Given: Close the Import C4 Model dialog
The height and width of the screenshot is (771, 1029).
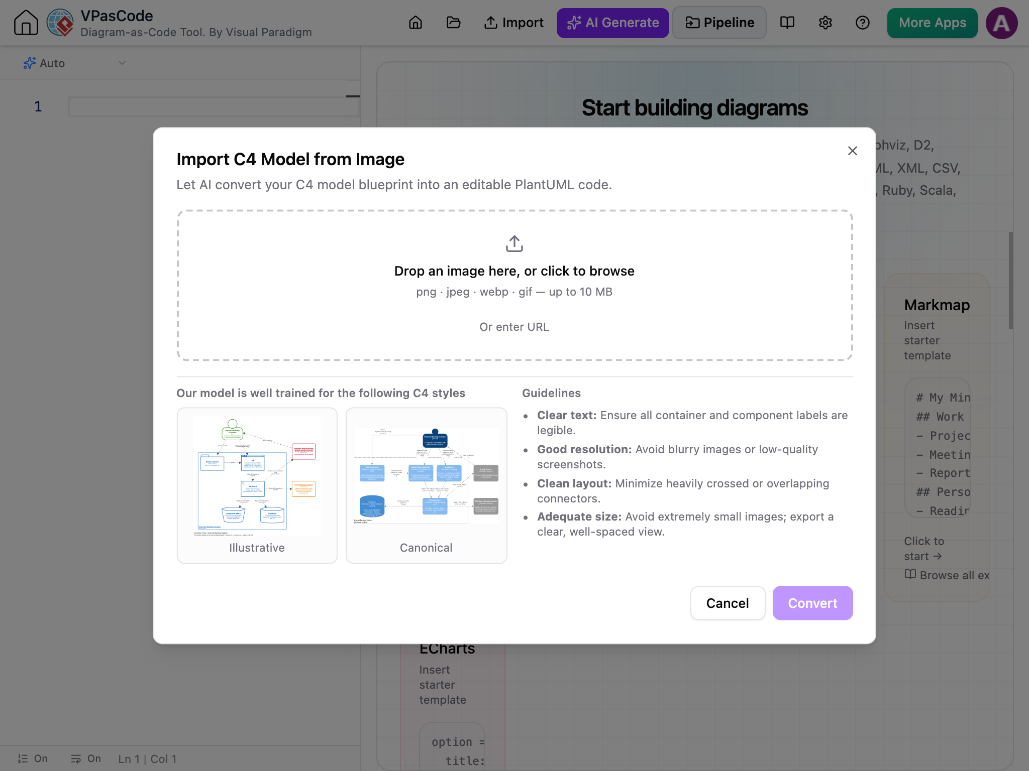Looking at the screenshot, I should click(852, 151).
